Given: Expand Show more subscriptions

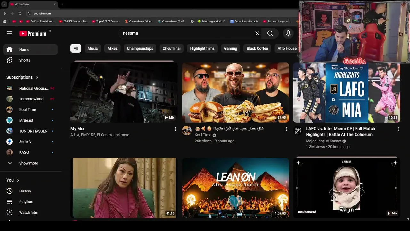Looking at the screenshot, I should pyautogui.click(x=30, y=163).
